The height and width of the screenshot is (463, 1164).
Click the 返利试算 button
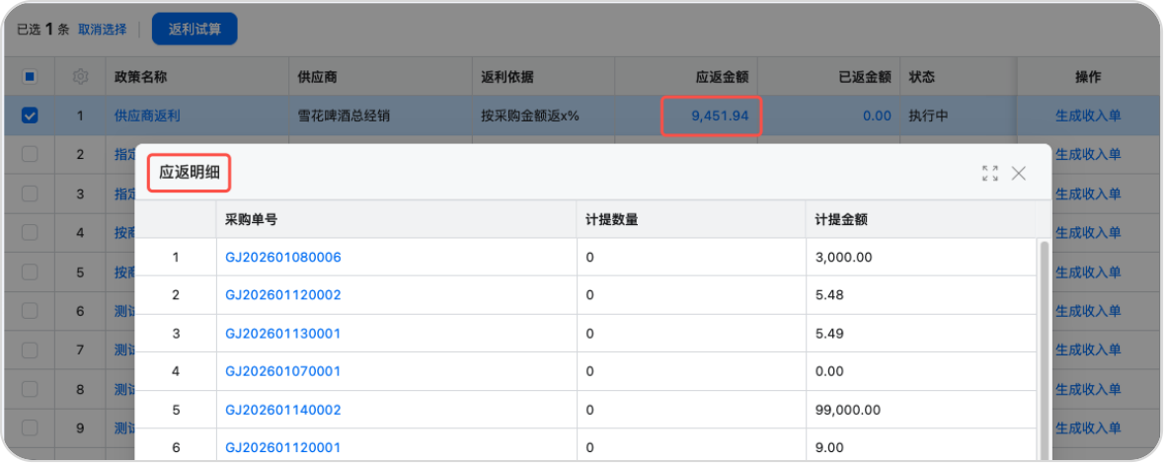pyautogui.click(x=194, y=29)
